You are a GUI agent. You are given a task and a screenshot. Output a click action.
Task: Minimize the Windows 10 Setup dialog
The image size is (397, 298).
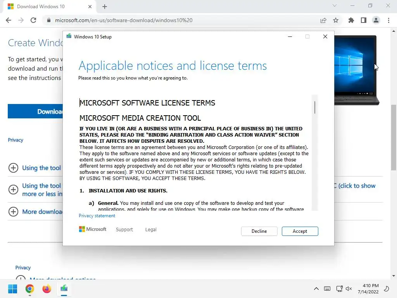click(x=290, y=36)
